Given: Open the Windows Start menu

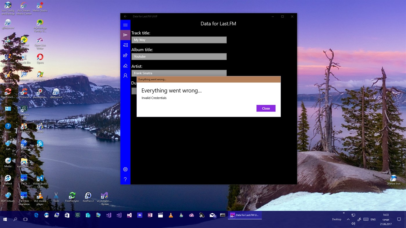Looking at the screenshot, I should (5, 219).
